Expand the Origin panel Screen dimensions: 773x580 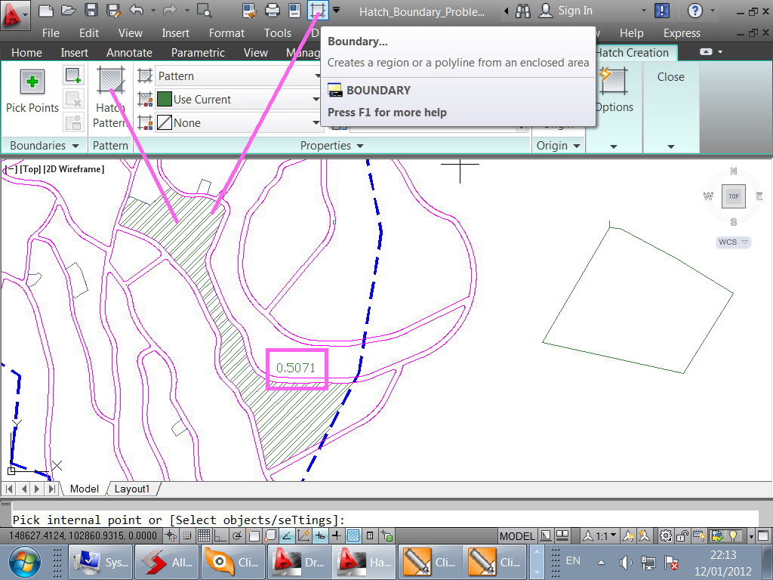pos(558,146)
